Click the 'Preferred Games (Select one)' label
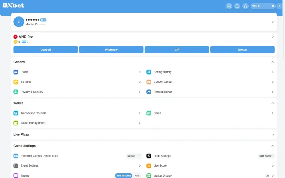The width and height of the screenshot is (285, 178). pos(39,156)
